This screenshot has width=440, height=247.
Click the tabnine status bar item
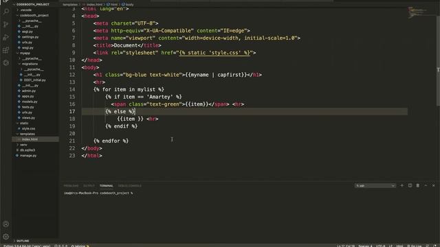(x=80, y=246)
